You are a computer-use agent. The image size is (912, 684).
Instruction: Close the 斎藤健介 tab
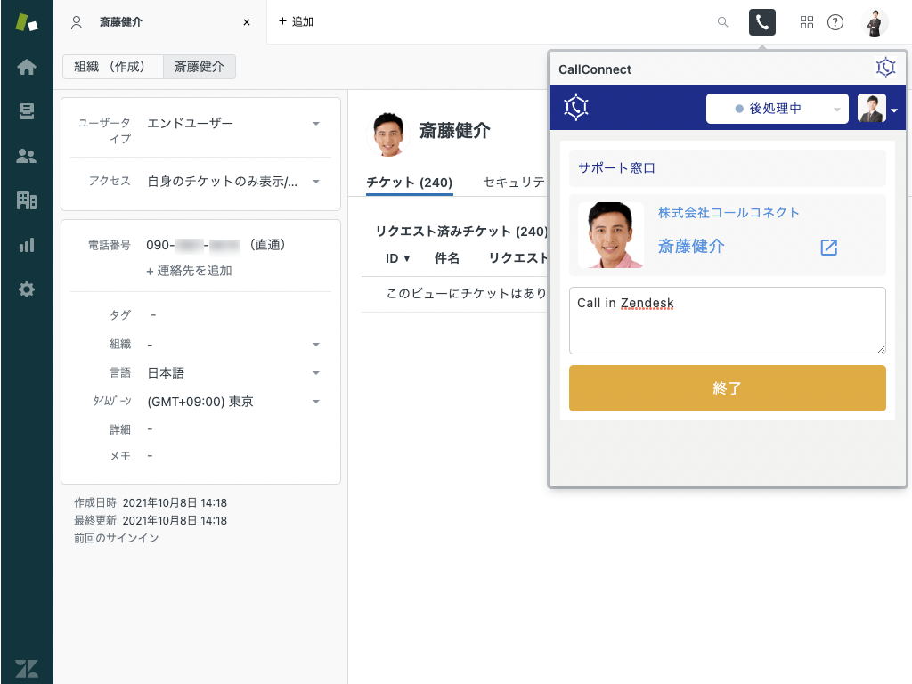247,22
